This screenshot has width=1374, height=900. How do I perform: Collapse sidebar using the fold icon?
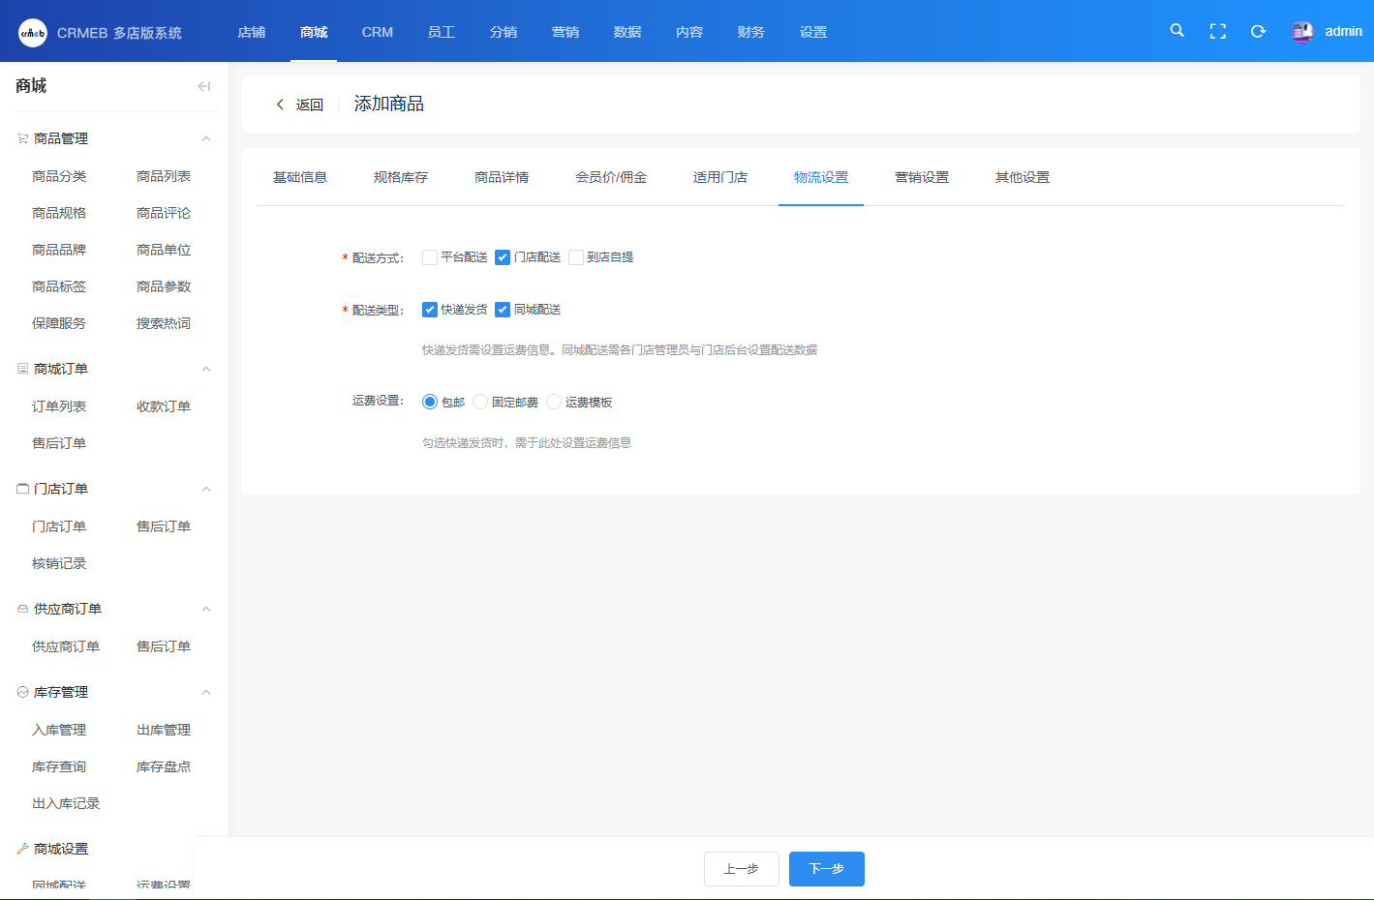(x=203, y=86)
